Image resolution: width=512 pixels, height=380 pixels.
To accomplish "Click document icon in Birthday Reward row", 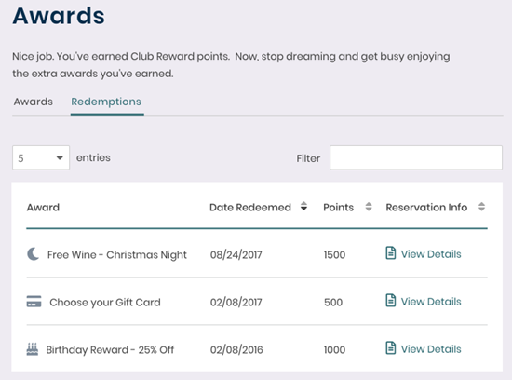I will [391, 348].
